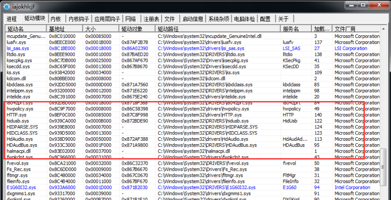The width and height of the screenshot is (391, 200).
Task: Switch to the 应用层钩子 tab
Action: [108, 19]
